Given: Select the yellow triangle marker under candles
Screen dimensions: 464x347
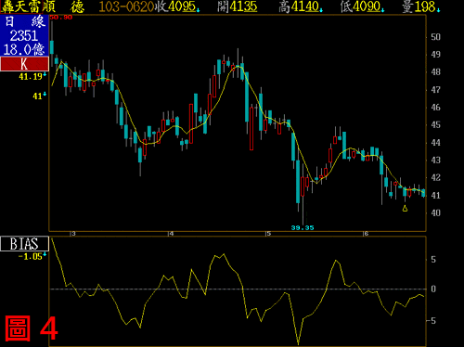Looking at the screenshot, I should (x=405, y=209).
